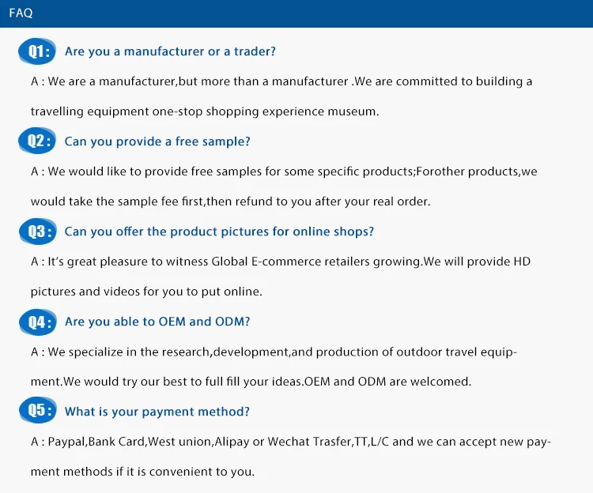Viewport: 593px width, 493px height.
Task: Click the Q4 speech bubble badge
Action: pos(36,322)
